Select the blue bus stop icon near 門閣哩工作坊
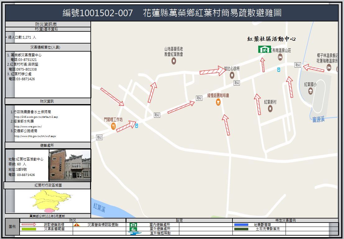 [x=136, y=125]
